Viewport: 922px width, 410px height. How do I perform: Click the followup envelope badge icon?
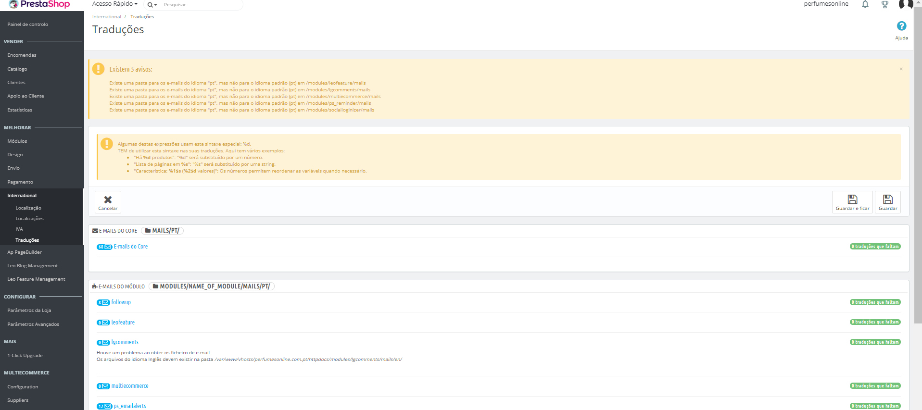[x=103, y=303]
